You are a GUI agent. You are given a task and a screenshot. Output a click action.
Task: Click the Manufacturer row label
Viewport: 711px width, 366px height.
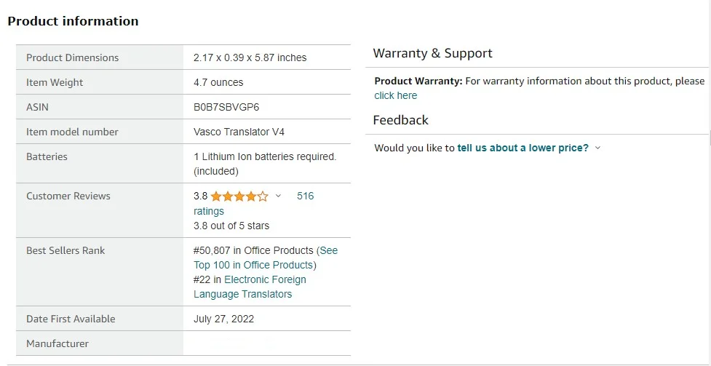pyautogui.click(x=57, y=343)
